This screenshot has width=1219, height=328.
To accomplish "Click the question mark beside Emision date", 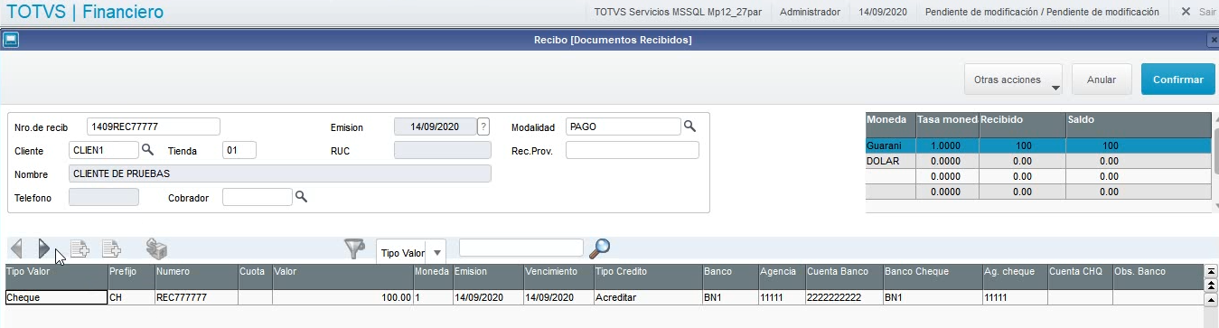I will click(483, 127).
